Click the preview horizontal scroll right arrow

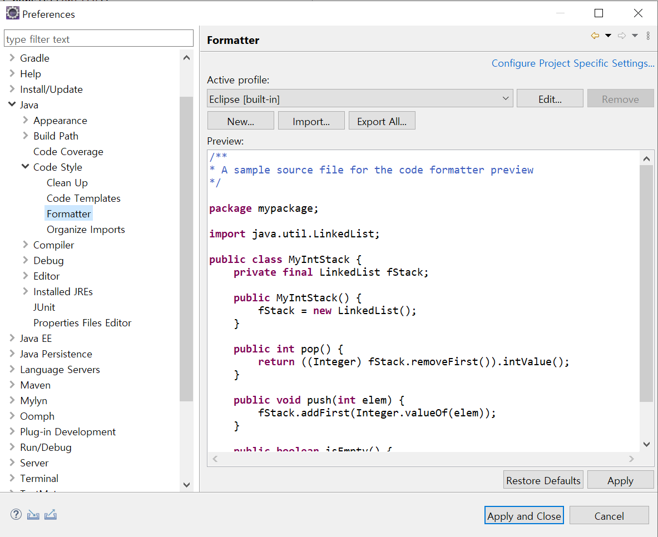[x=631, y=459]
